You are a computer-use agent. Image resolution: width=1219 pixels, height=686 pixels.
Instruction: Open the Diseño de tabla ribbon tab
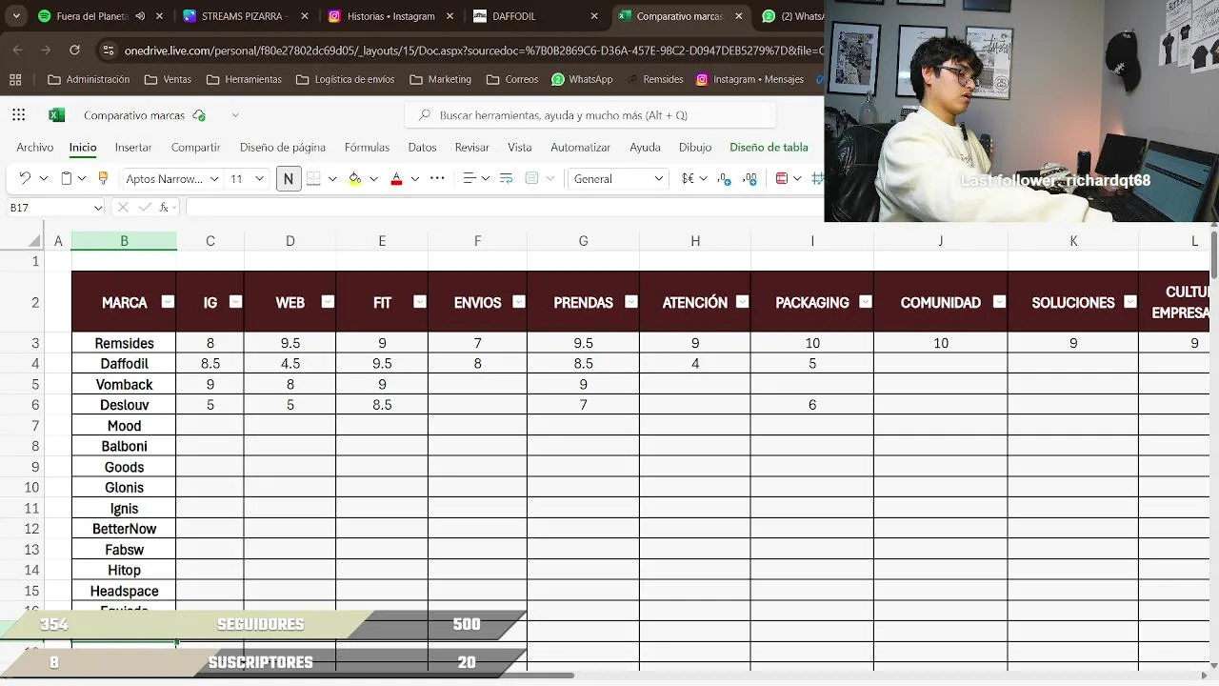769,147
